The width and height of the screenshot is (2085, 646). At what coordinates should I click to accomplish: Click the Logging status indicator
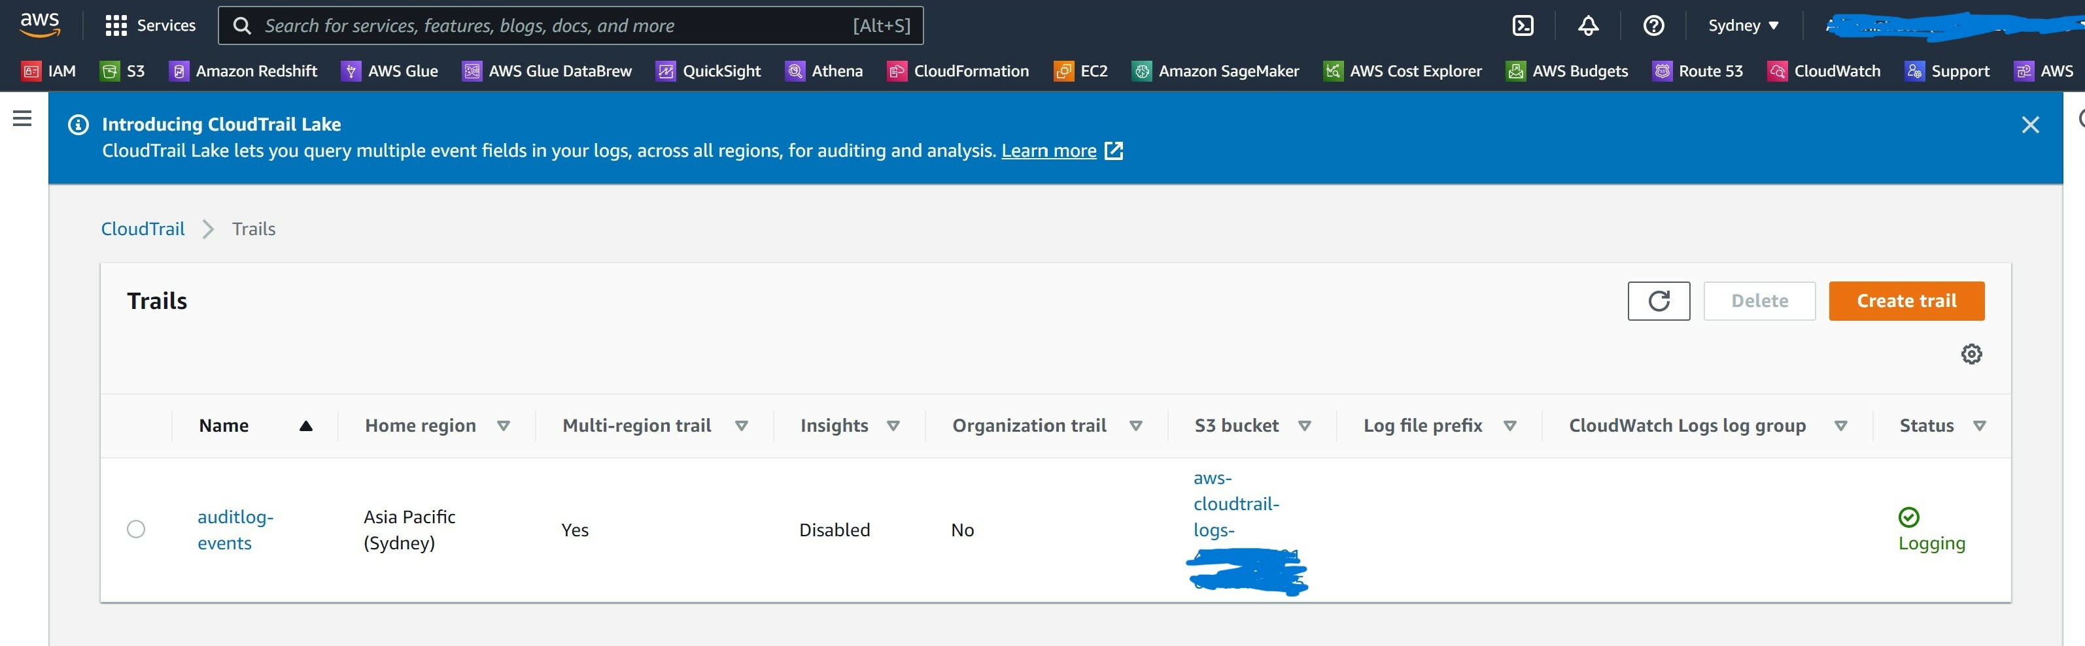tap(1931, 530)
